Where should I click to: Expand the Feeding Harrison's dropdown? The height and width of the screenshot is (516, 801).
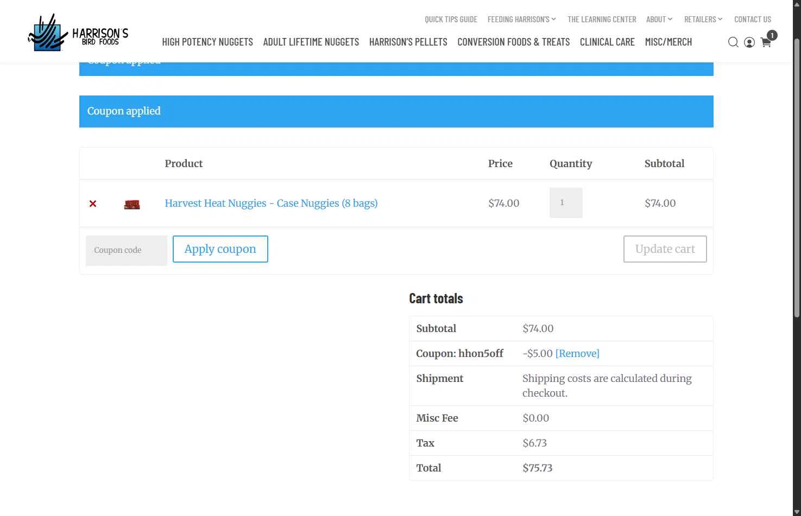[x=522, y=20]
